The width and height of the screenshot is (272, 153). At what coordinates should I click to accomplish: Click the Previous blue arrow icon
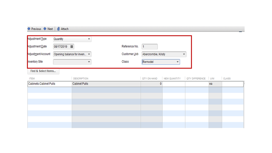coord(29,29)
